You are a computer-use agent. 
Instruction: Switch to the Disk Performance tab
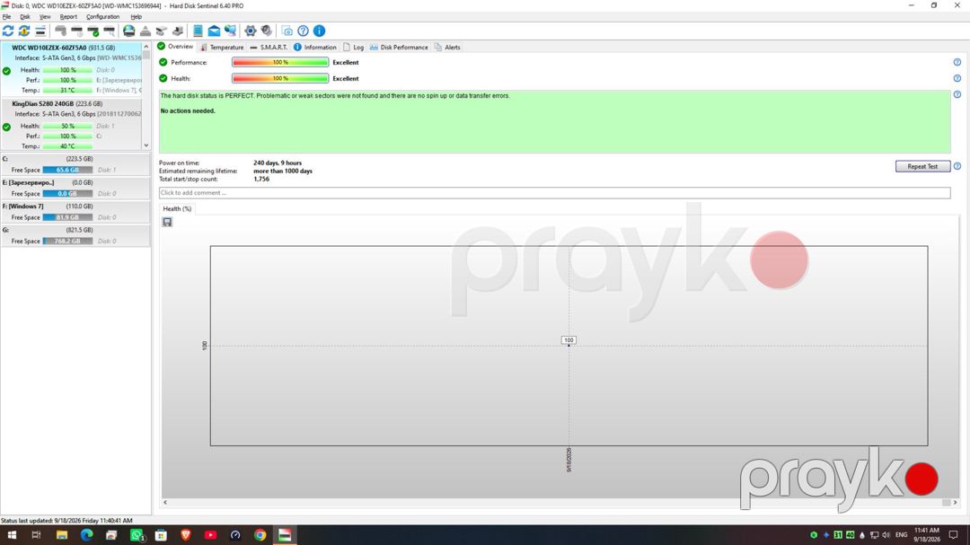point(399,47)
